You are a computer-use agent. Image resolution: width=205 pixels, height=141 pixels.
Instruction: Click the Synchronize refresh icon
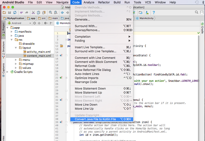click(x=15, y=13)
